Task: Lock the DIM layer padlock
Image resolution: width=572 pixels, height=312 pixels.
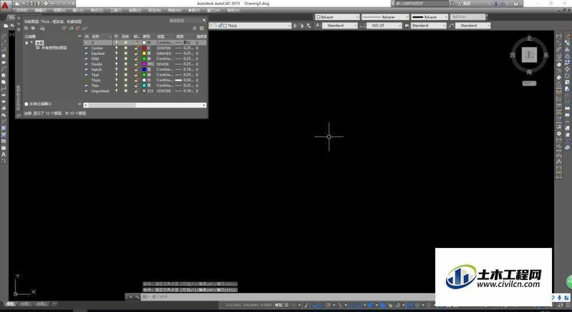Action: pyautogui.click(x=136, y=59)
